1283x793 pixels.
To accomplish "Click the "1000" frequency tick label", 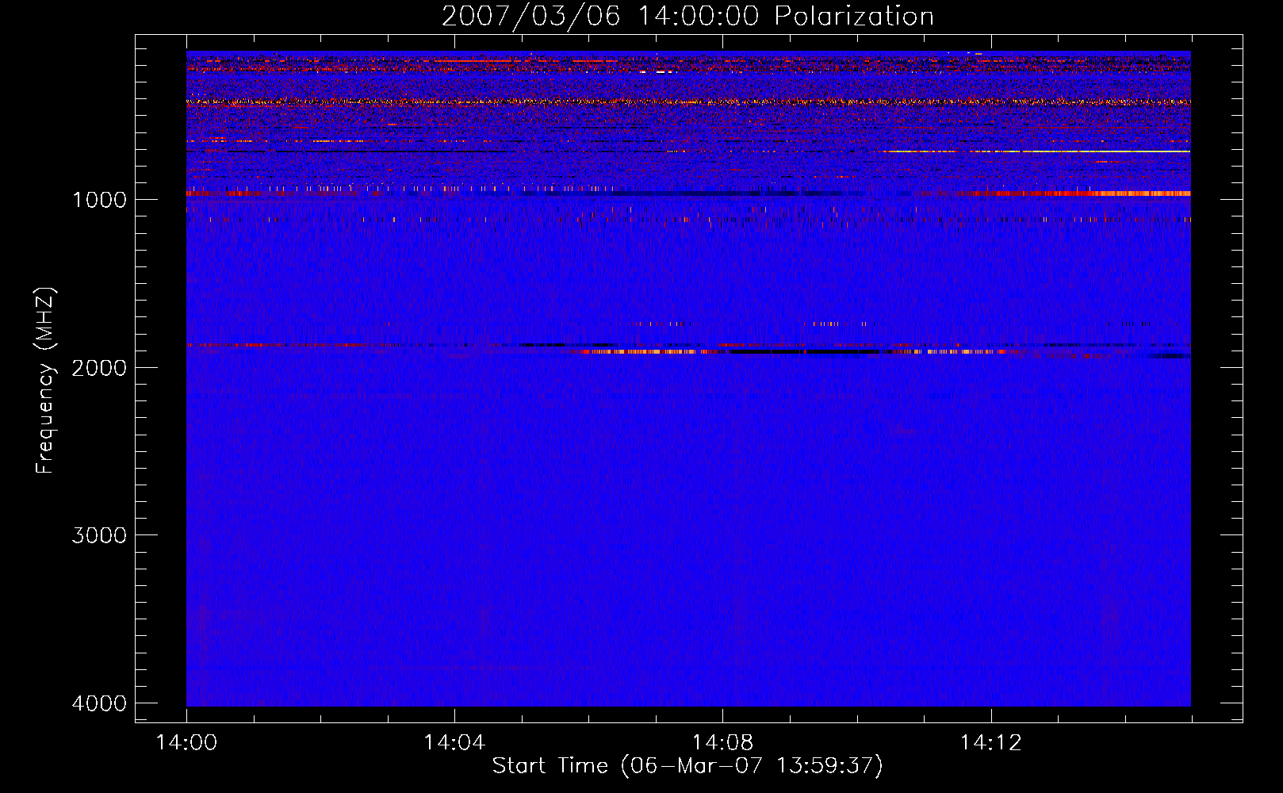I will (99, 199).
